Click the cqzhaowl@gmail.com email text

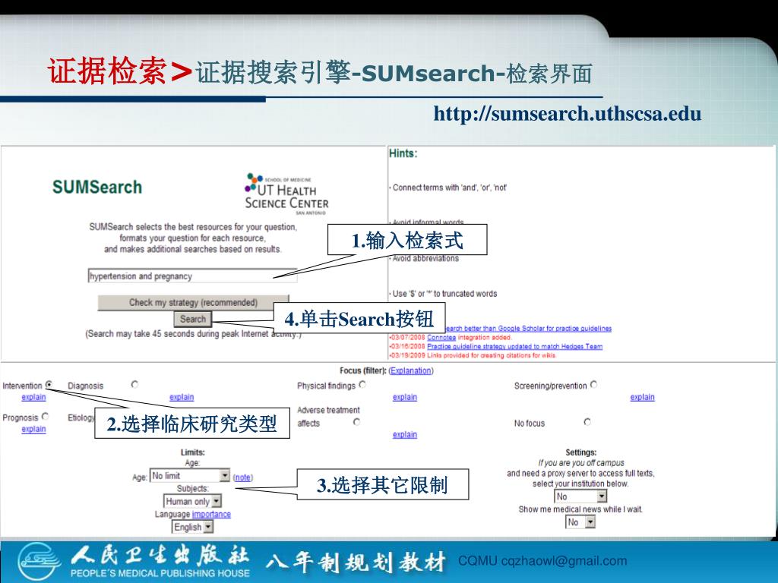(x=565, y=561)
